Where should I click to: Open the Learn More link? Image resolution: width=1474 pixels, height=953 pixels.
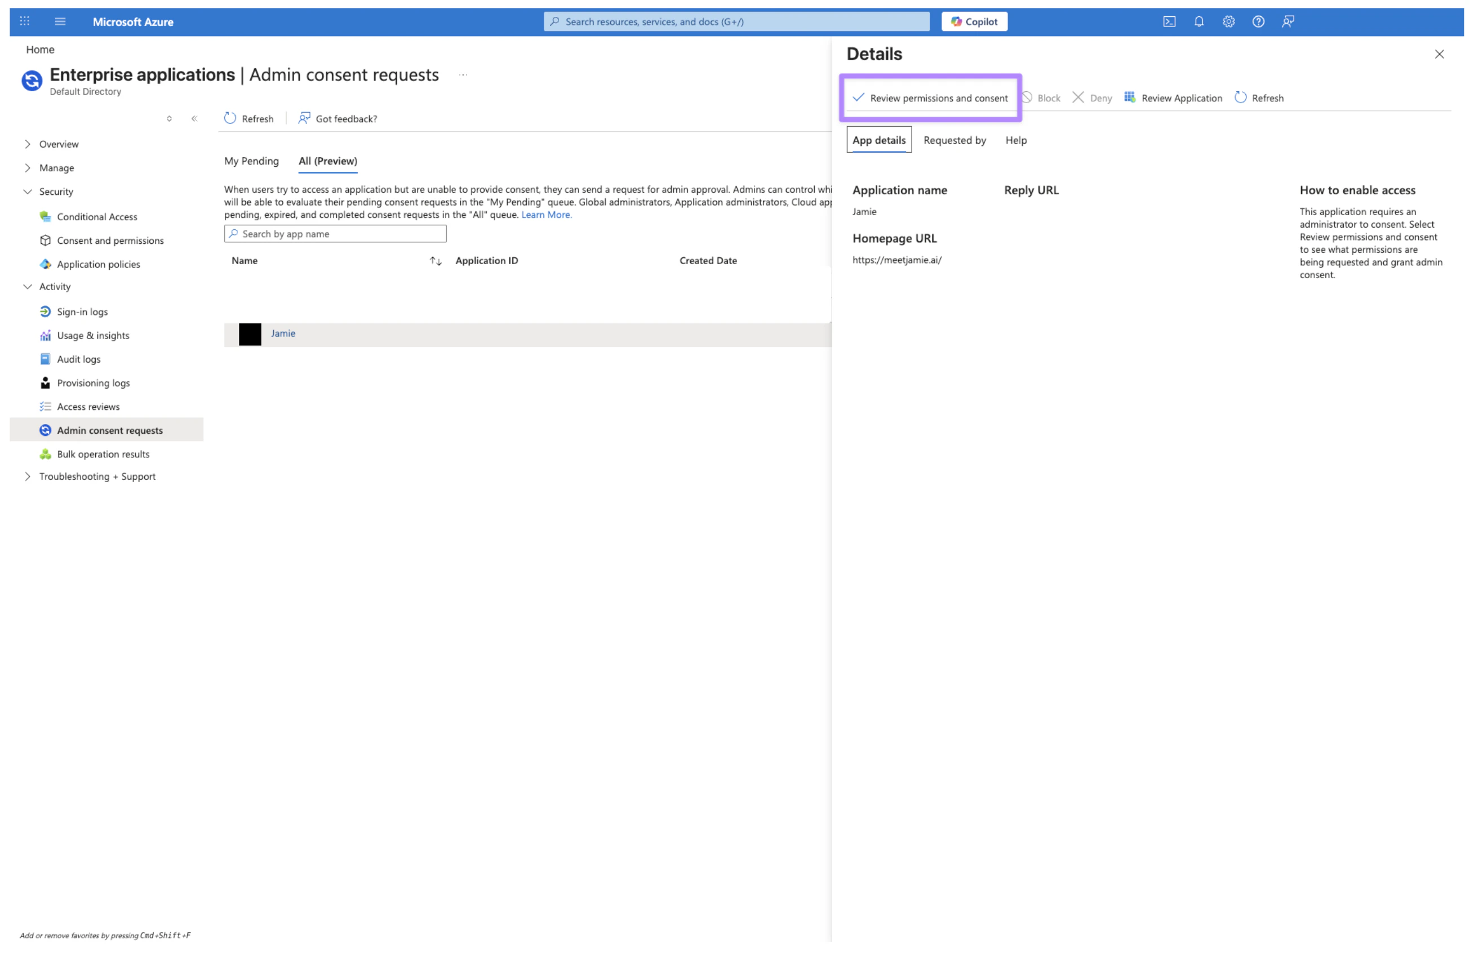point(546,215)
